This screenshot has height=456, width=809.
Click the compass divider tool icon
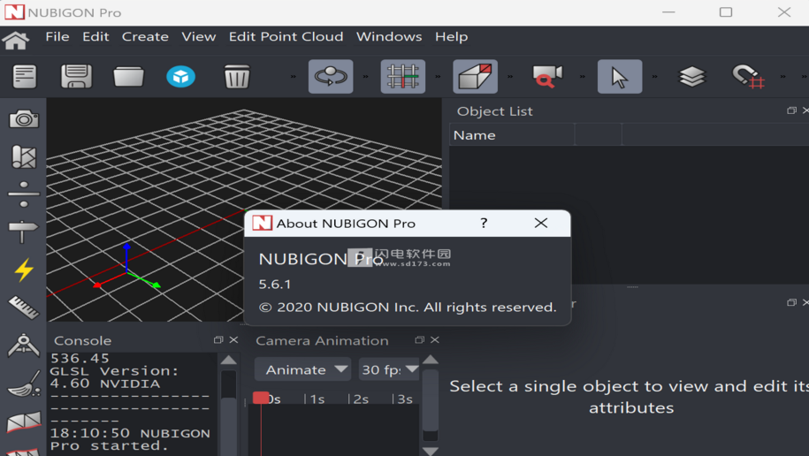point(24,346)
